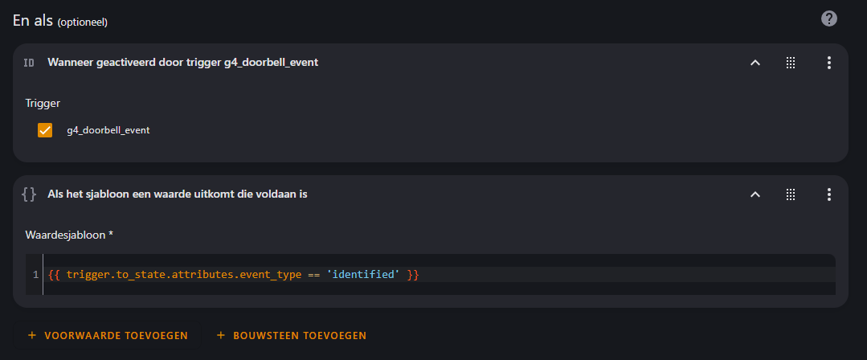Viewport: 867px width, 360px height.
Task: Click the drag handle of the sjabloon condition
Action: tap(790, 194)
